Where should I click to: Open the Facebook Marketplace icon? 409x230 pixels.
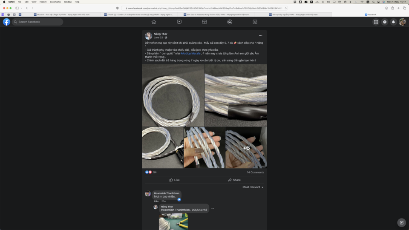tap(204, 22)
